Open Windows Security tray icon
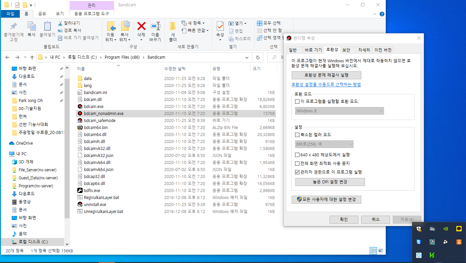 419,229
